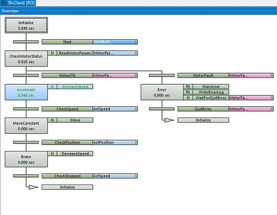
Task: Select the N qualifier of IncreaseSpeed action
Action: click(x=52, y=87)
